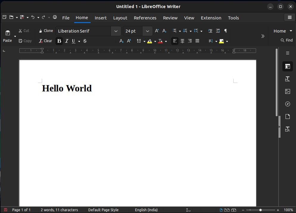Open the sidebar Gallery panel
The width and height of the screenshot is (296, 213).
click(287, 91)
